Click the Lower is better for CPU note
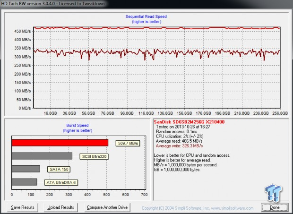Viewport: 293px width, 214px height. tap(192, 155)
